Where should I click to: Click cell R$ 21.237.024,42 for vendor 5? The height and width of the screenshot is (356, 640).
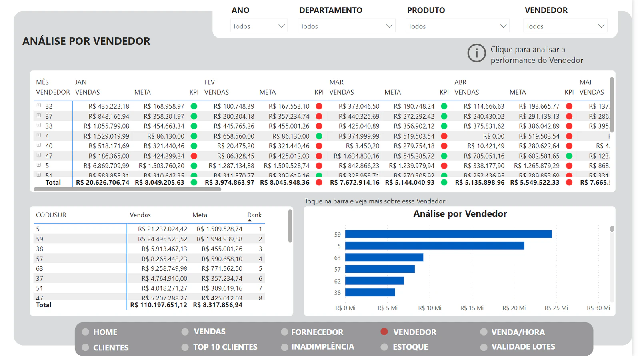pos(162,229)
